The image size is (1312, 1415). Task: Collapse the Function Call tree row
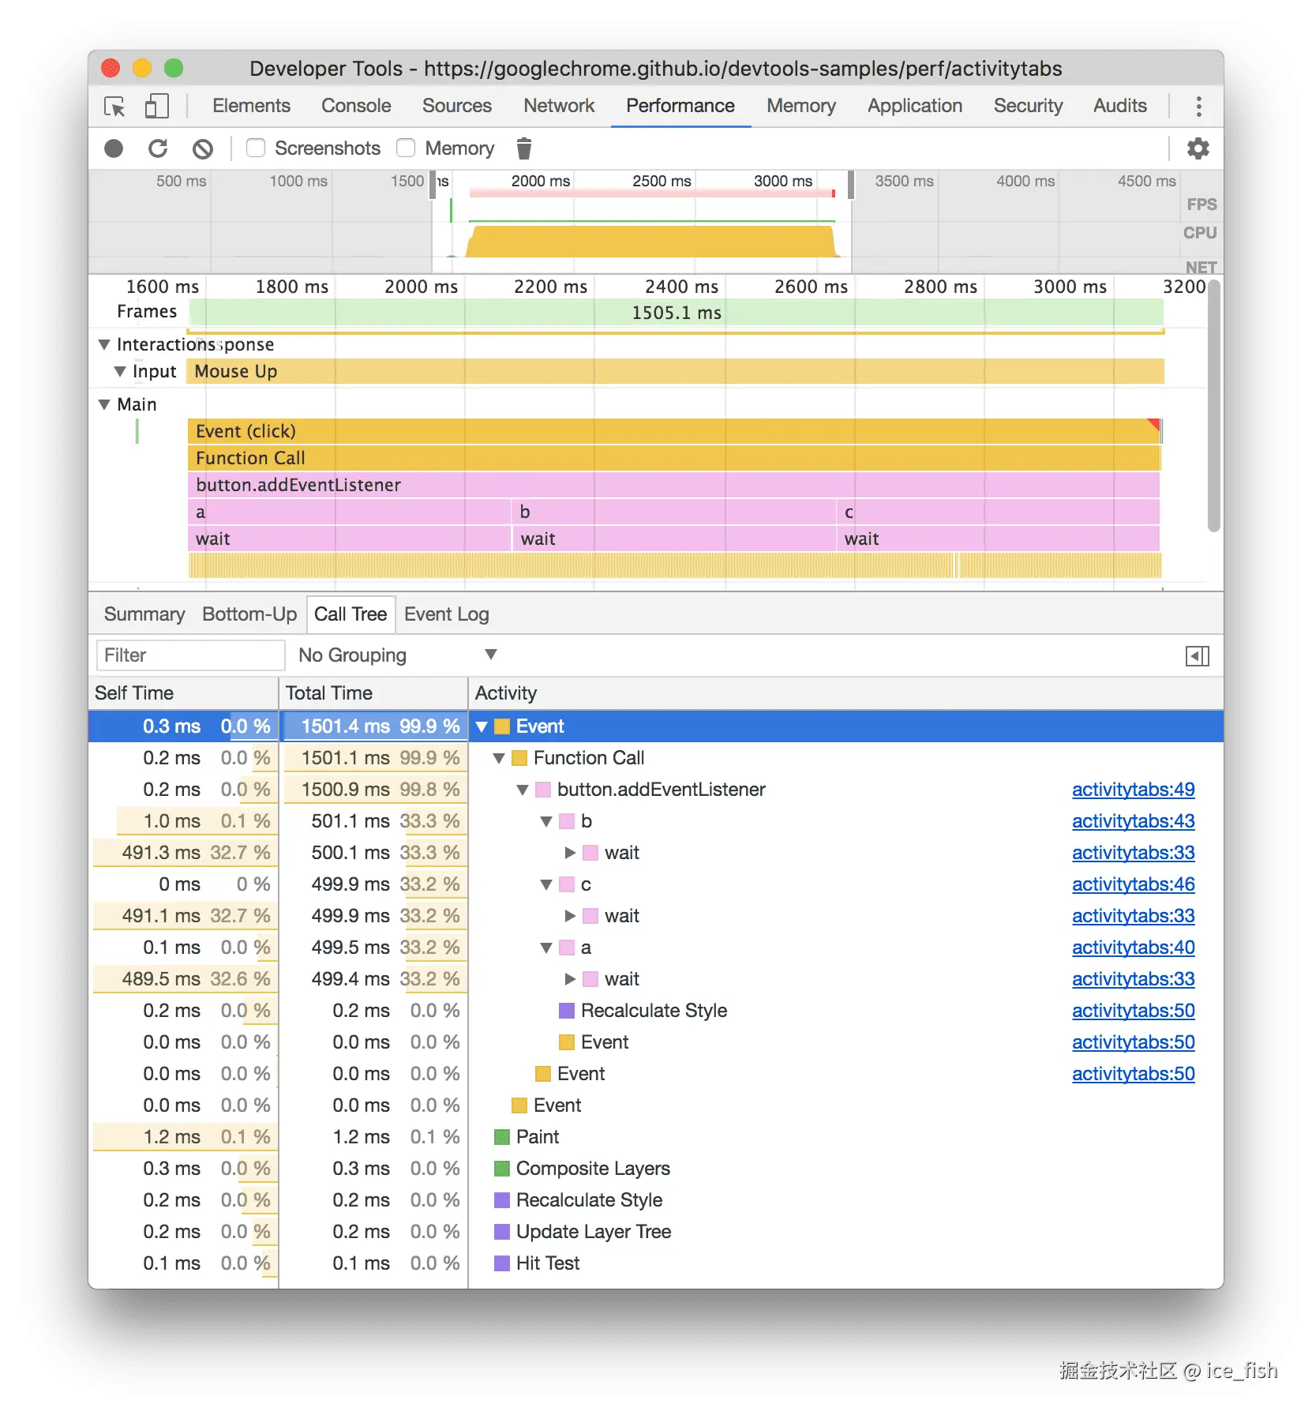coord(499,758)
